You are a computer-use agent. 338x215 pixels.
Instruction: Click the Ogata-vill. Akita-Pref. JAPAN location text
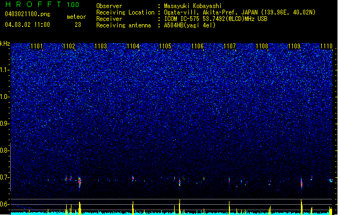tap(240, 12)
